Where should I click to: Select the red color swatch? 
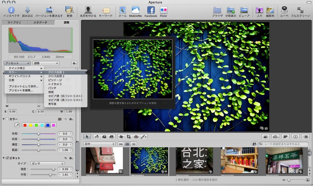25,125
